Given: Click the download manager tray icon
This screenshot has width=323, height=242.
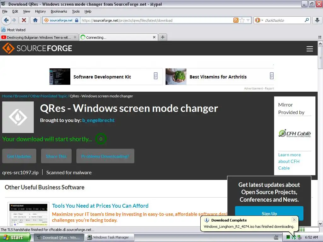Looking at the screenshot, I should click(x=294, y=238).
